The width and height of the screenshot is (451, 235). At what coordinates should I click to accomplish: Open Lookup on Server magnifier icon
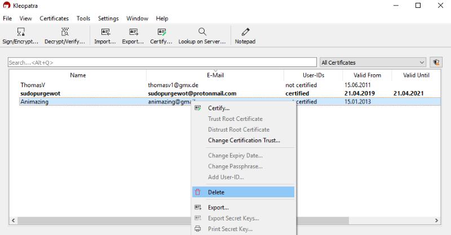pyautogui.click(x=202, y=31)
